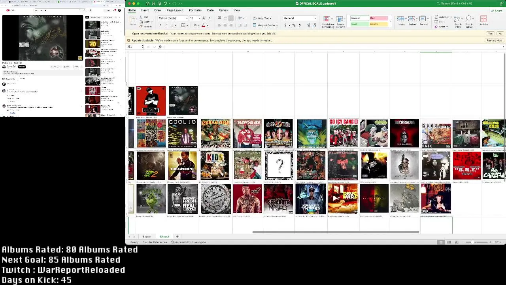Click the Undo icon in Excel title bar
This screenshot has width=506, height=285.
(166, 4)
